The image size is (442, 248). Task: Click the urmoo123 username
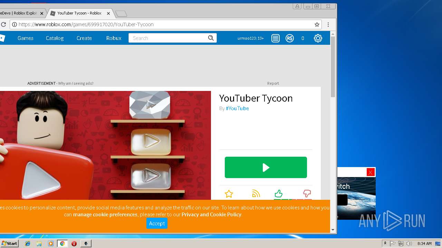tap(250, 38)
